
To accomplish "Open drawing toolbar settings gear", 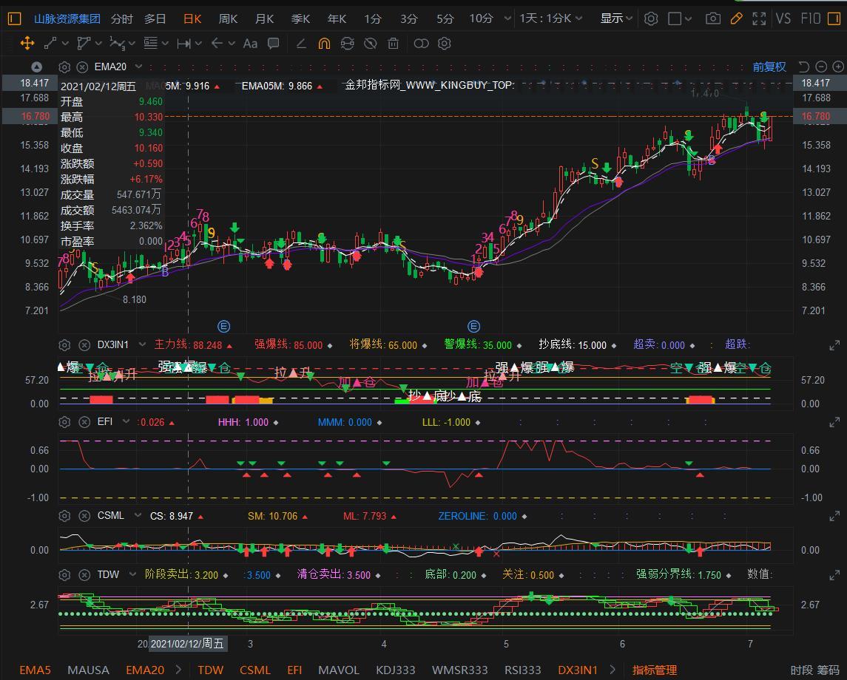I will pos(444,43).
